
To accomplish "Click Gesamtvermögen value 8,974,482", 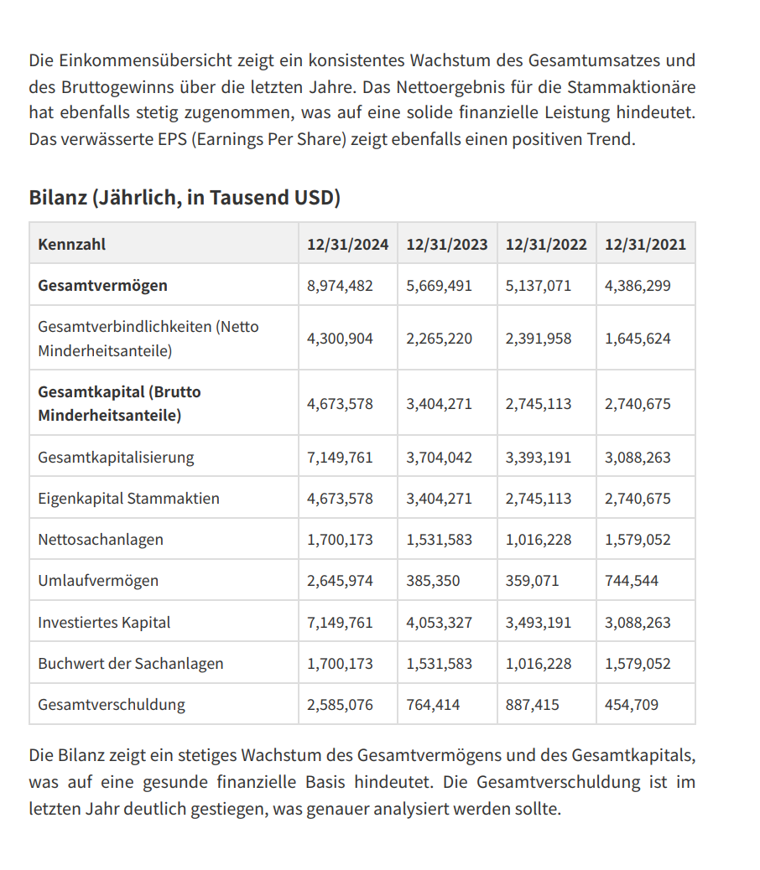I will 340,285.
